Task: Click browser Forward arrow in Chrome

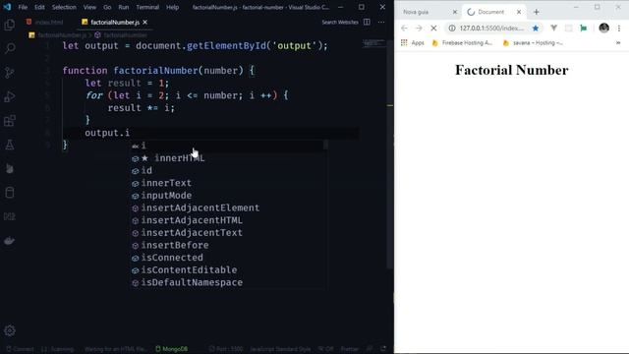Action: 419,29
